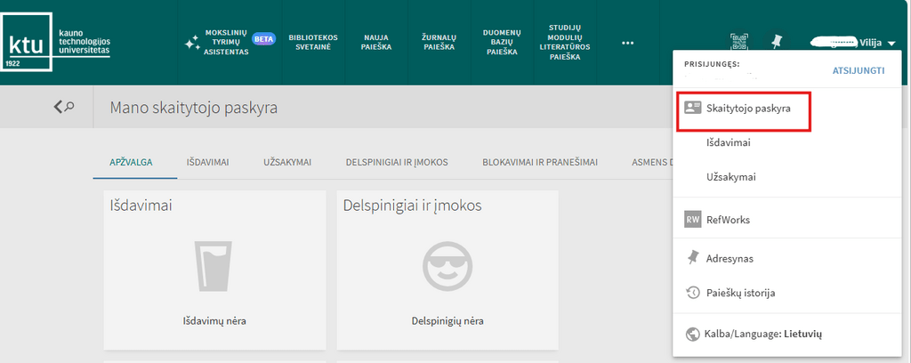Click the Vilija user name
Viewport: 911px width, 363px height.
point(870,43)
